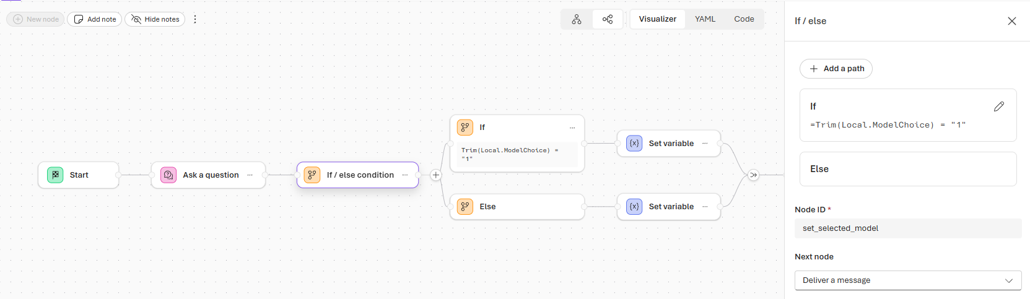Toggle Hide notes

pyautogui.click(x=155, y=19)
